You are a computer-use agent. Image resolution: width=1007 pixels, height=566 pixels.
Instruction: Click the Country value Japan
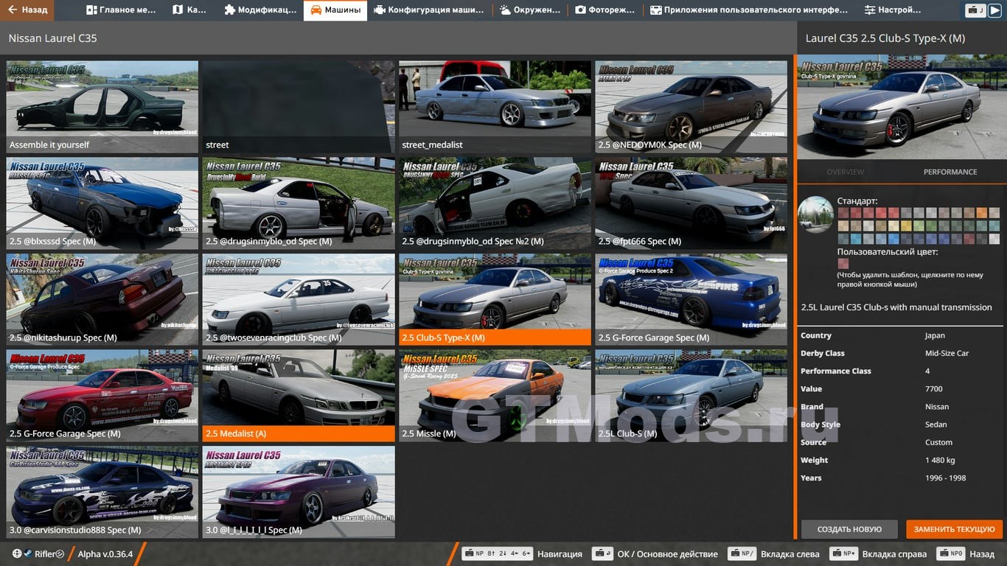point(935,335)
